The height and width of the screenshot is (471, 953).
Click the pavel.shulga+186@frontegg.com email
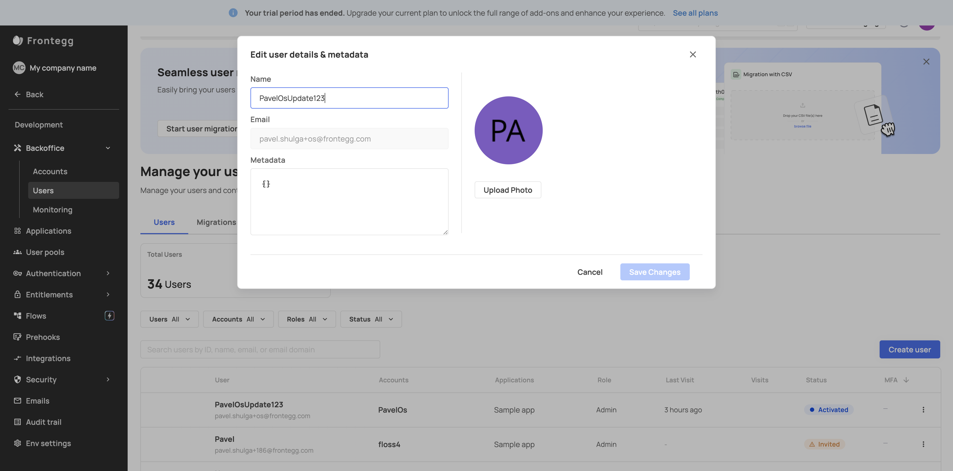264,450
